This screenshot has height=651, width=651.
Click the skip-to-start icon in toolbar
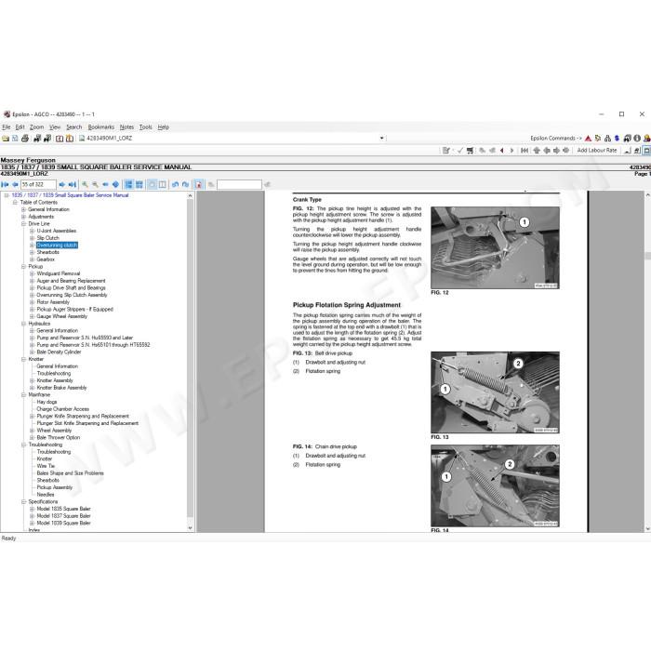tap(525, 151)
